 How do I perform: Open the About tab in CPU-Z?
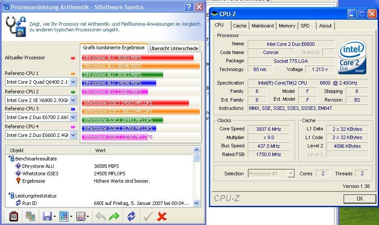pos(325,26)
